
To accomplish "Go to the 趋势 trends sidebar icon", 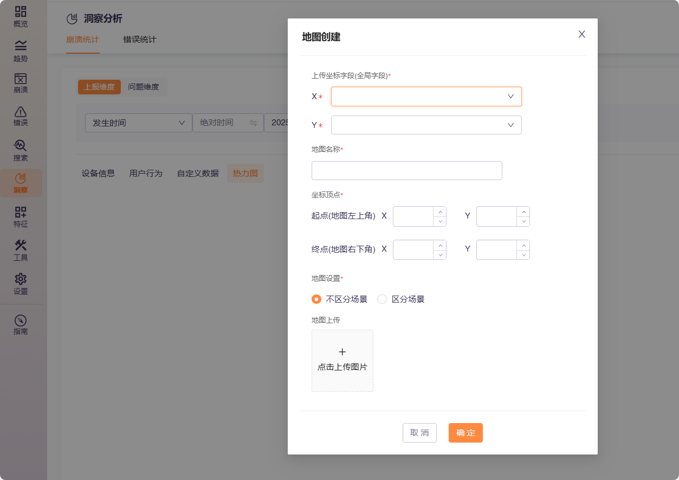I will pyautogui.click(x=21, y=46).
